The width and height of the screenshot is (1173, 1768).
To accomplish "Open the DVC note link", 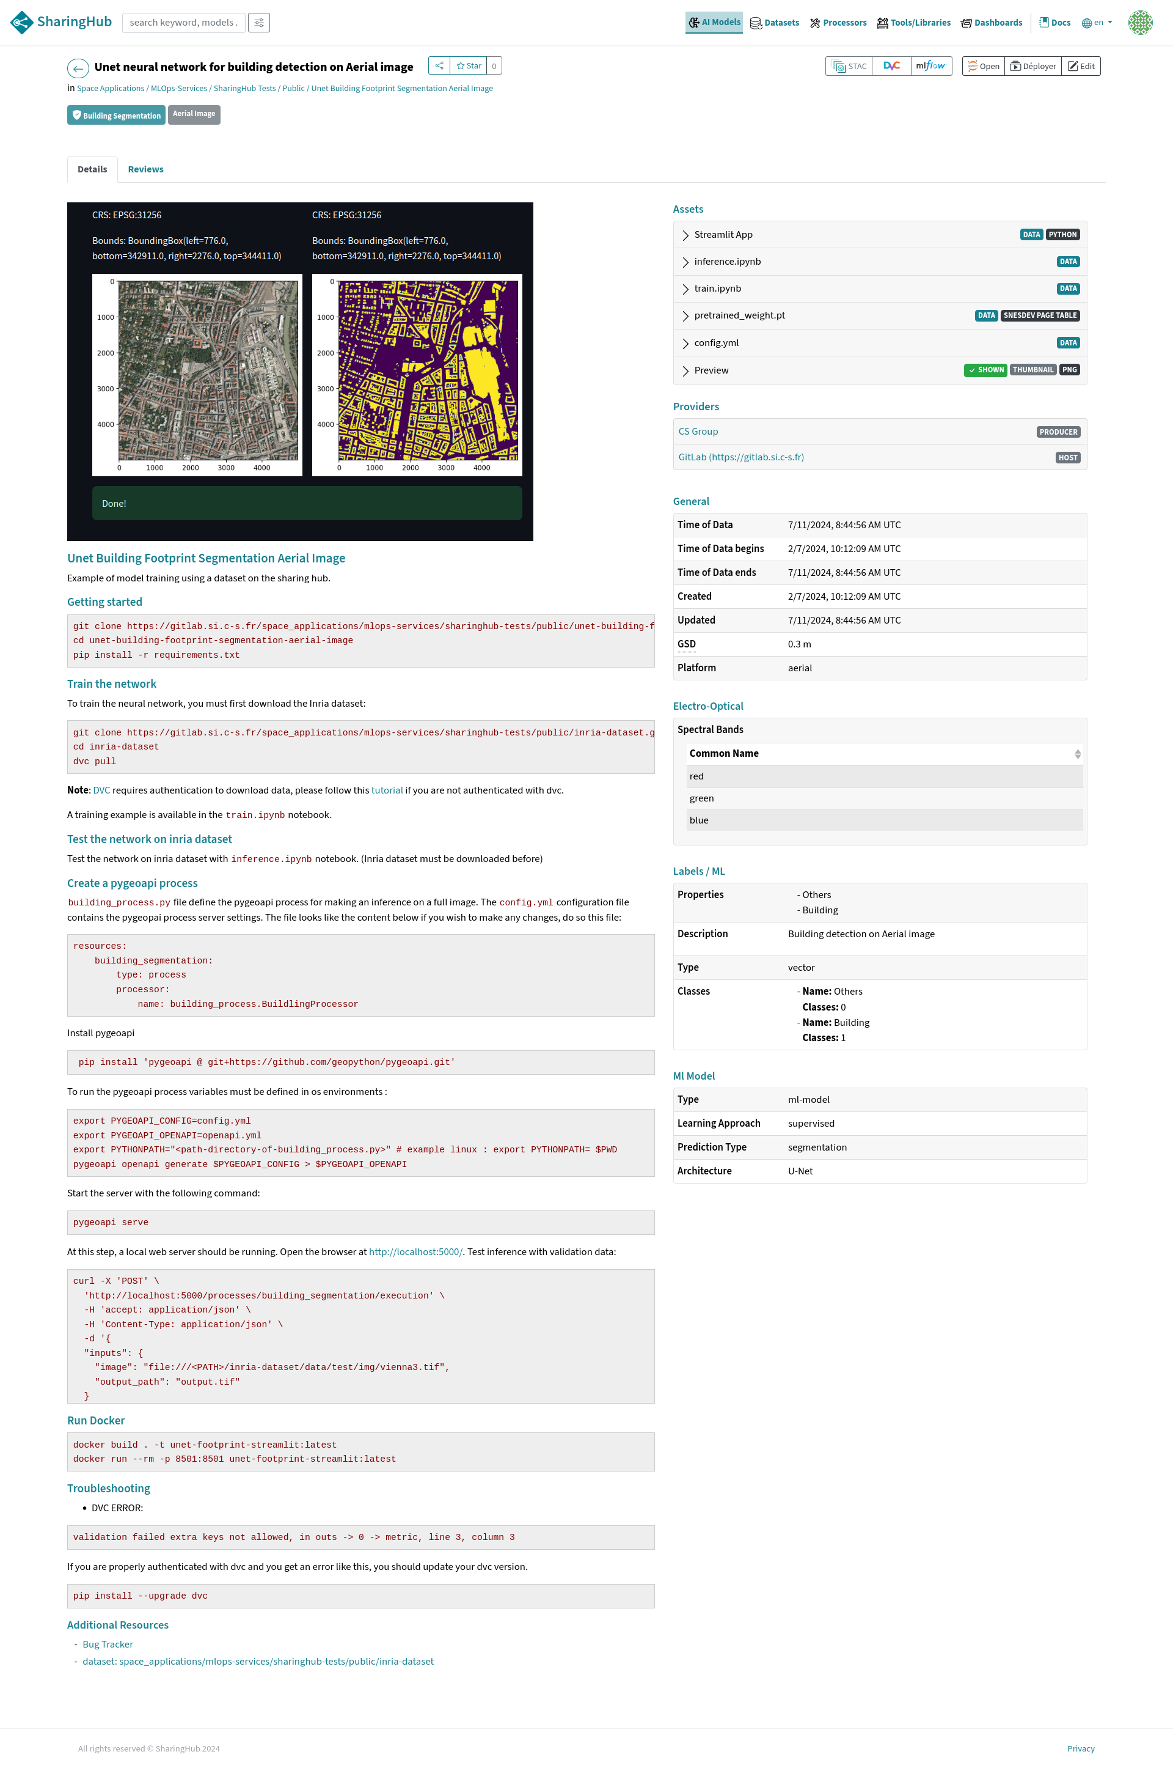I will [102, 790].
